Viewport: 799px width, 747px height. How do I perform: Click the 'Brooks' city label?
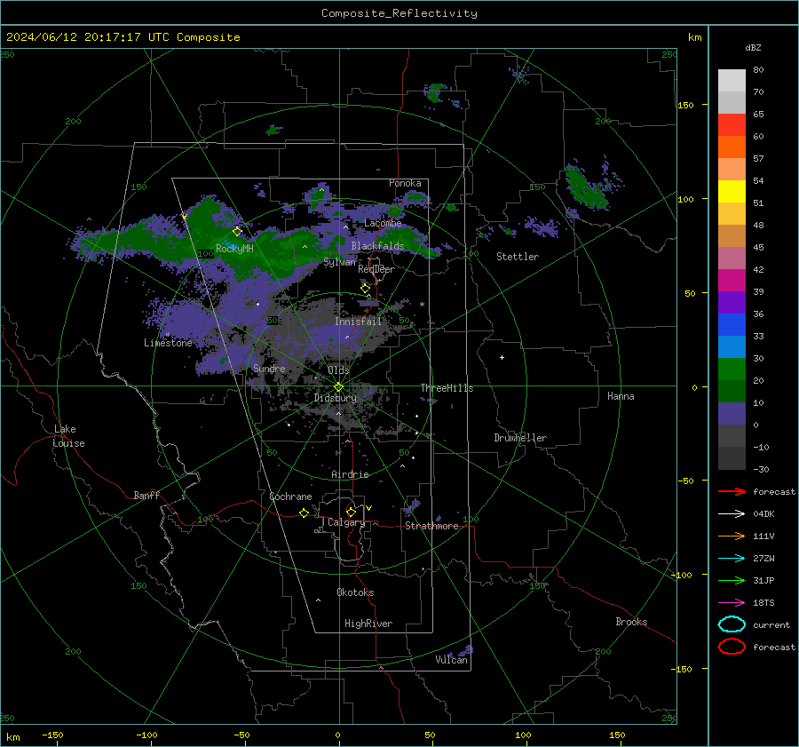click(x=631, y=622)
